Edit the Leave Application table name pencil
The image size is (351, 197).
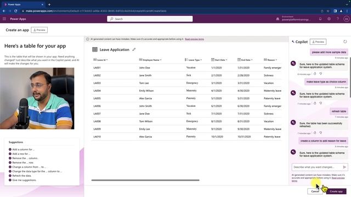pos(134,50)
